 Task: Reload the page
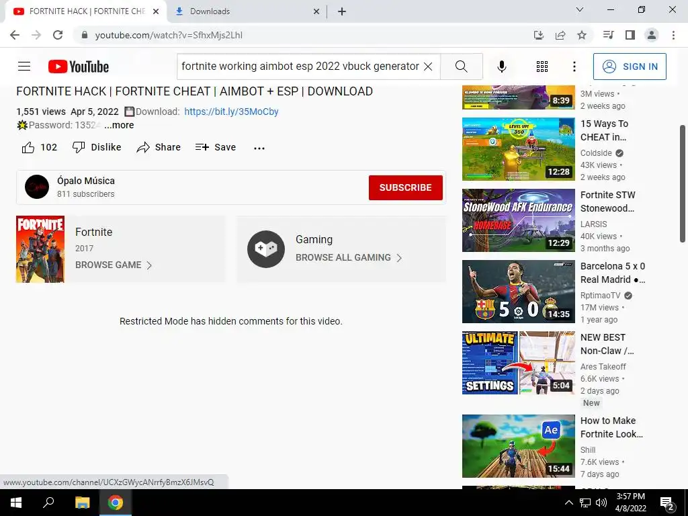click(x=58, y=35)
